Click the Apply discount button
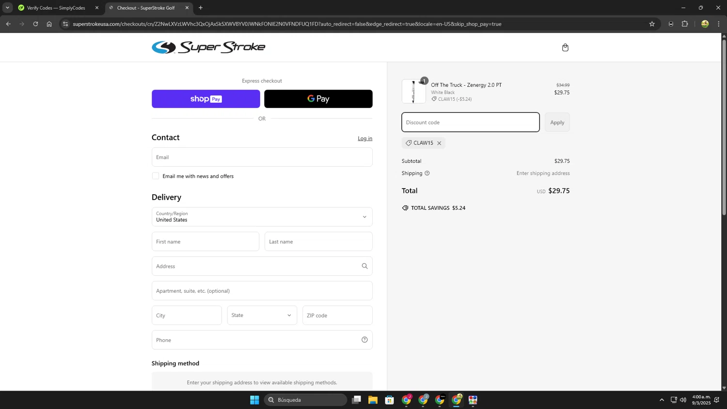 point(557,122)
